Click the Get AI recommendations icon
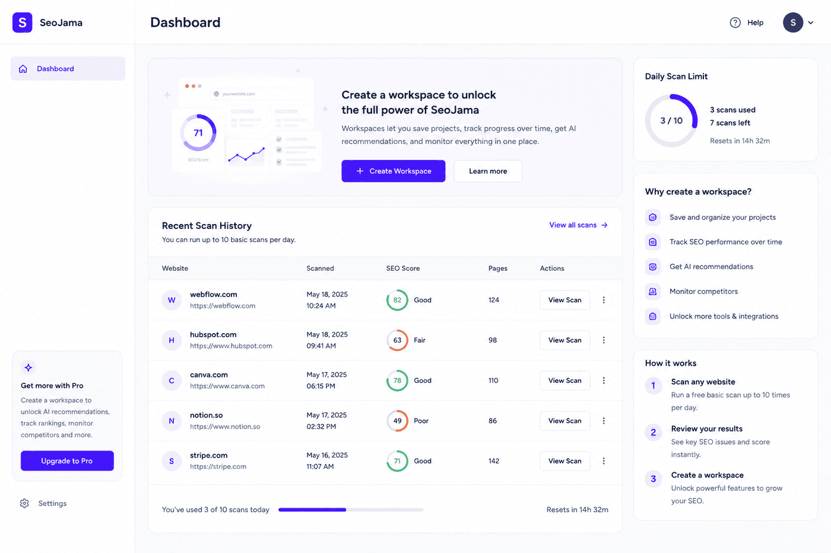The height and width of the screenshot is (553, 831). tap(653, 267)
